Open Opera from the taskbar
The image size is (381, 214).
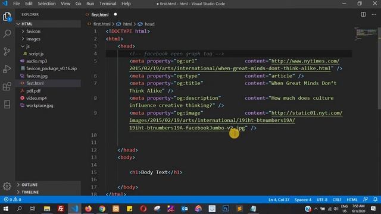143,209
